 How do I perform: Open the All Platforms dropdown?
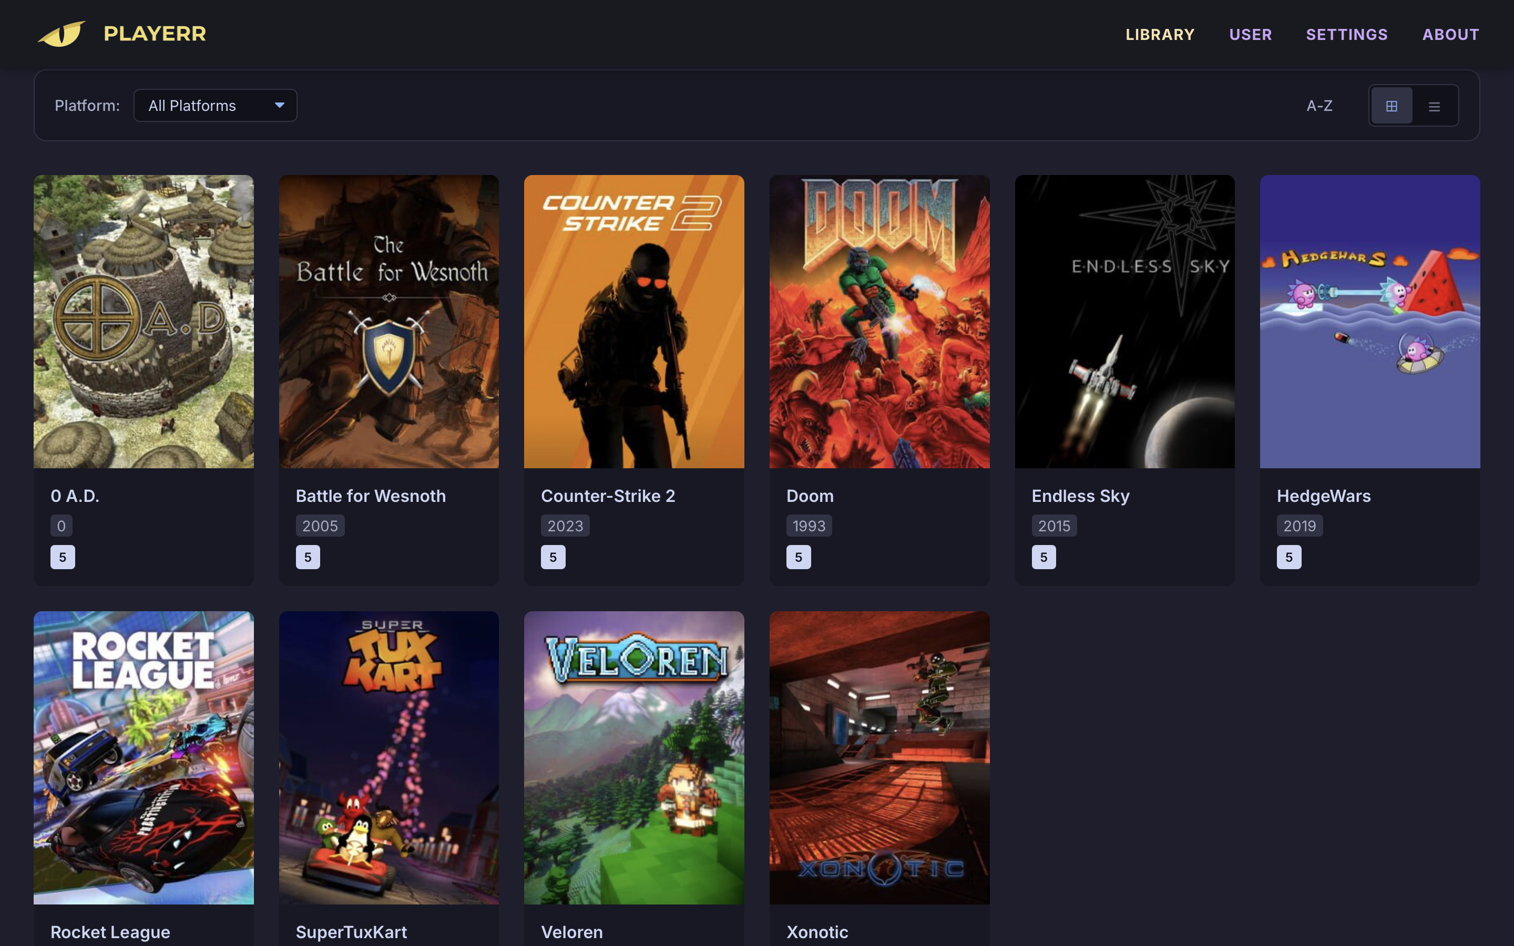pos(214,106)
